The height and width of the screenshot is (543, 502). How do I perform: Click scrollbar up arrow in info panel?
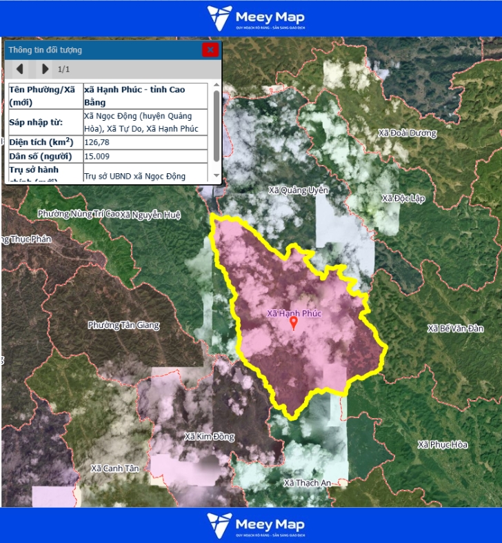click(217, 86)
